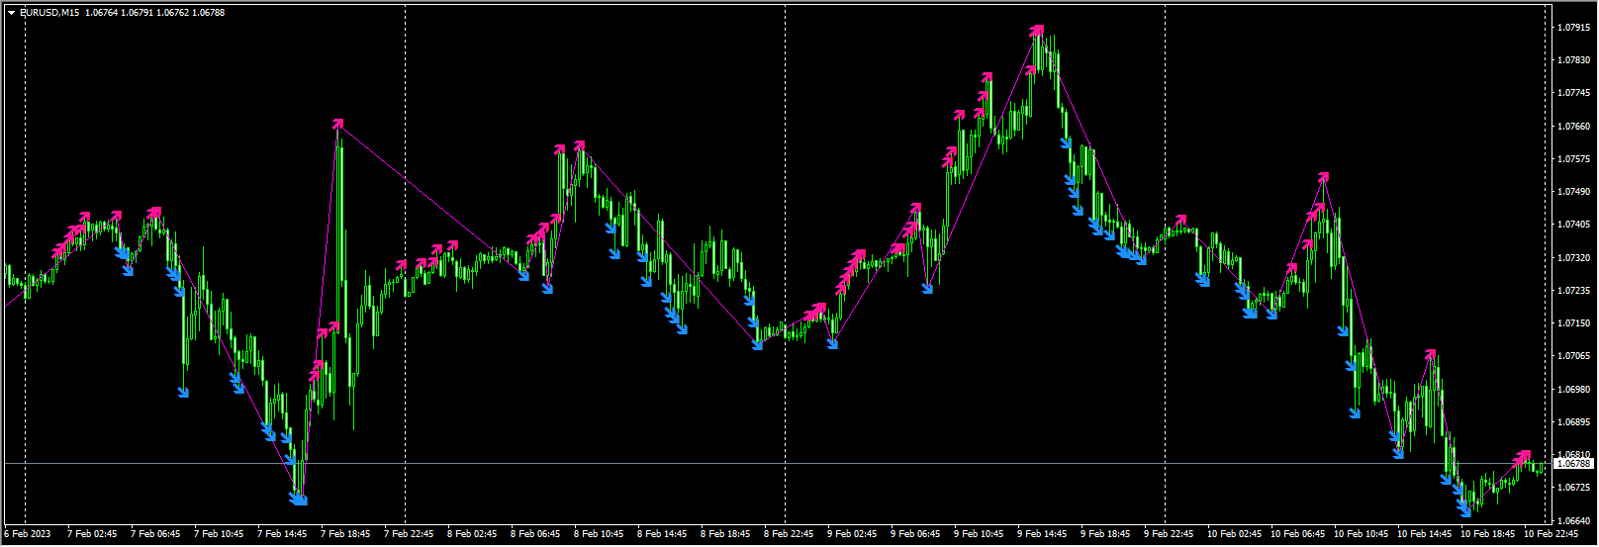Click the 7 Feb 06:45 time label
Screen dimensions: 1599x547
click(155, 534)
